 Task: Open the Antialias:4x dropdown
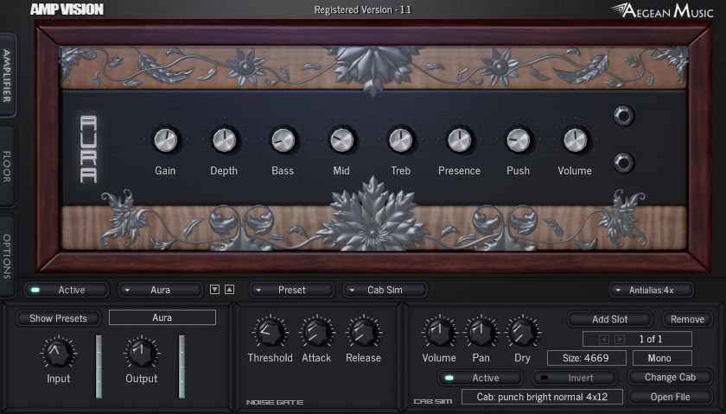[x=652, y=290]
